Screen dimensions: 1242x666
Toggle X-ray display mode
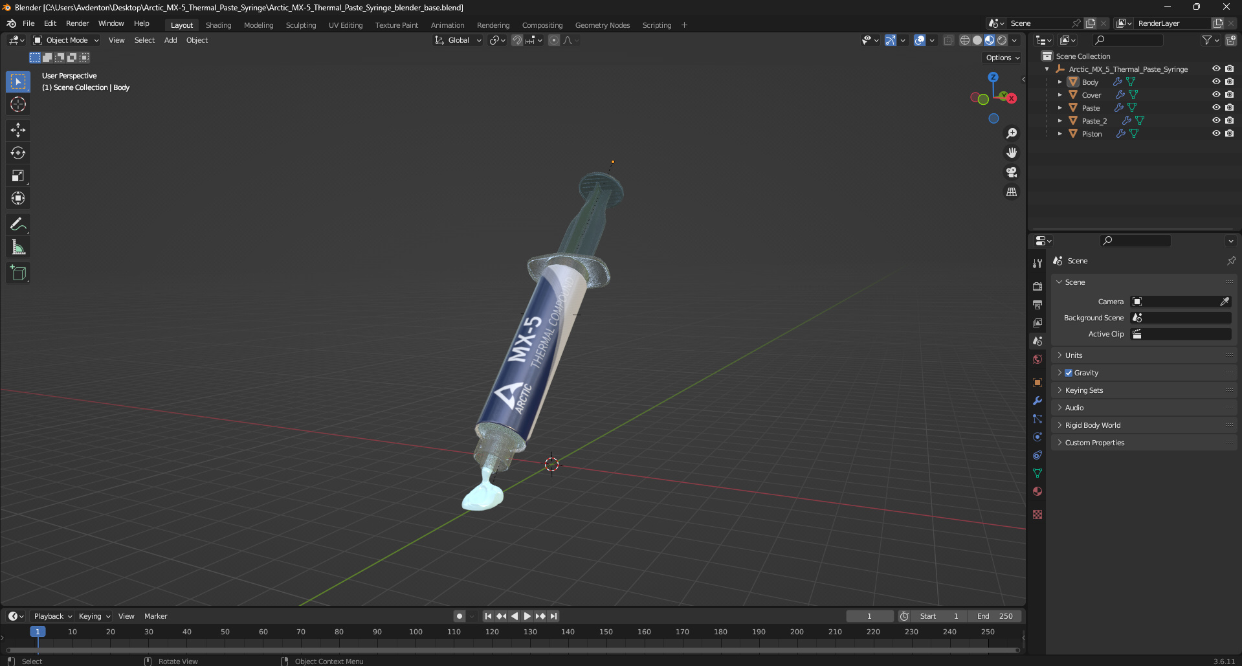point(948,40)
